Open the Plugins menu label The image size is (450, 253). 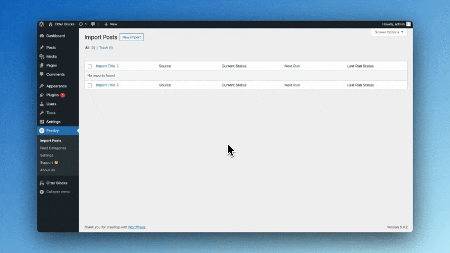[x=52, y=95]
